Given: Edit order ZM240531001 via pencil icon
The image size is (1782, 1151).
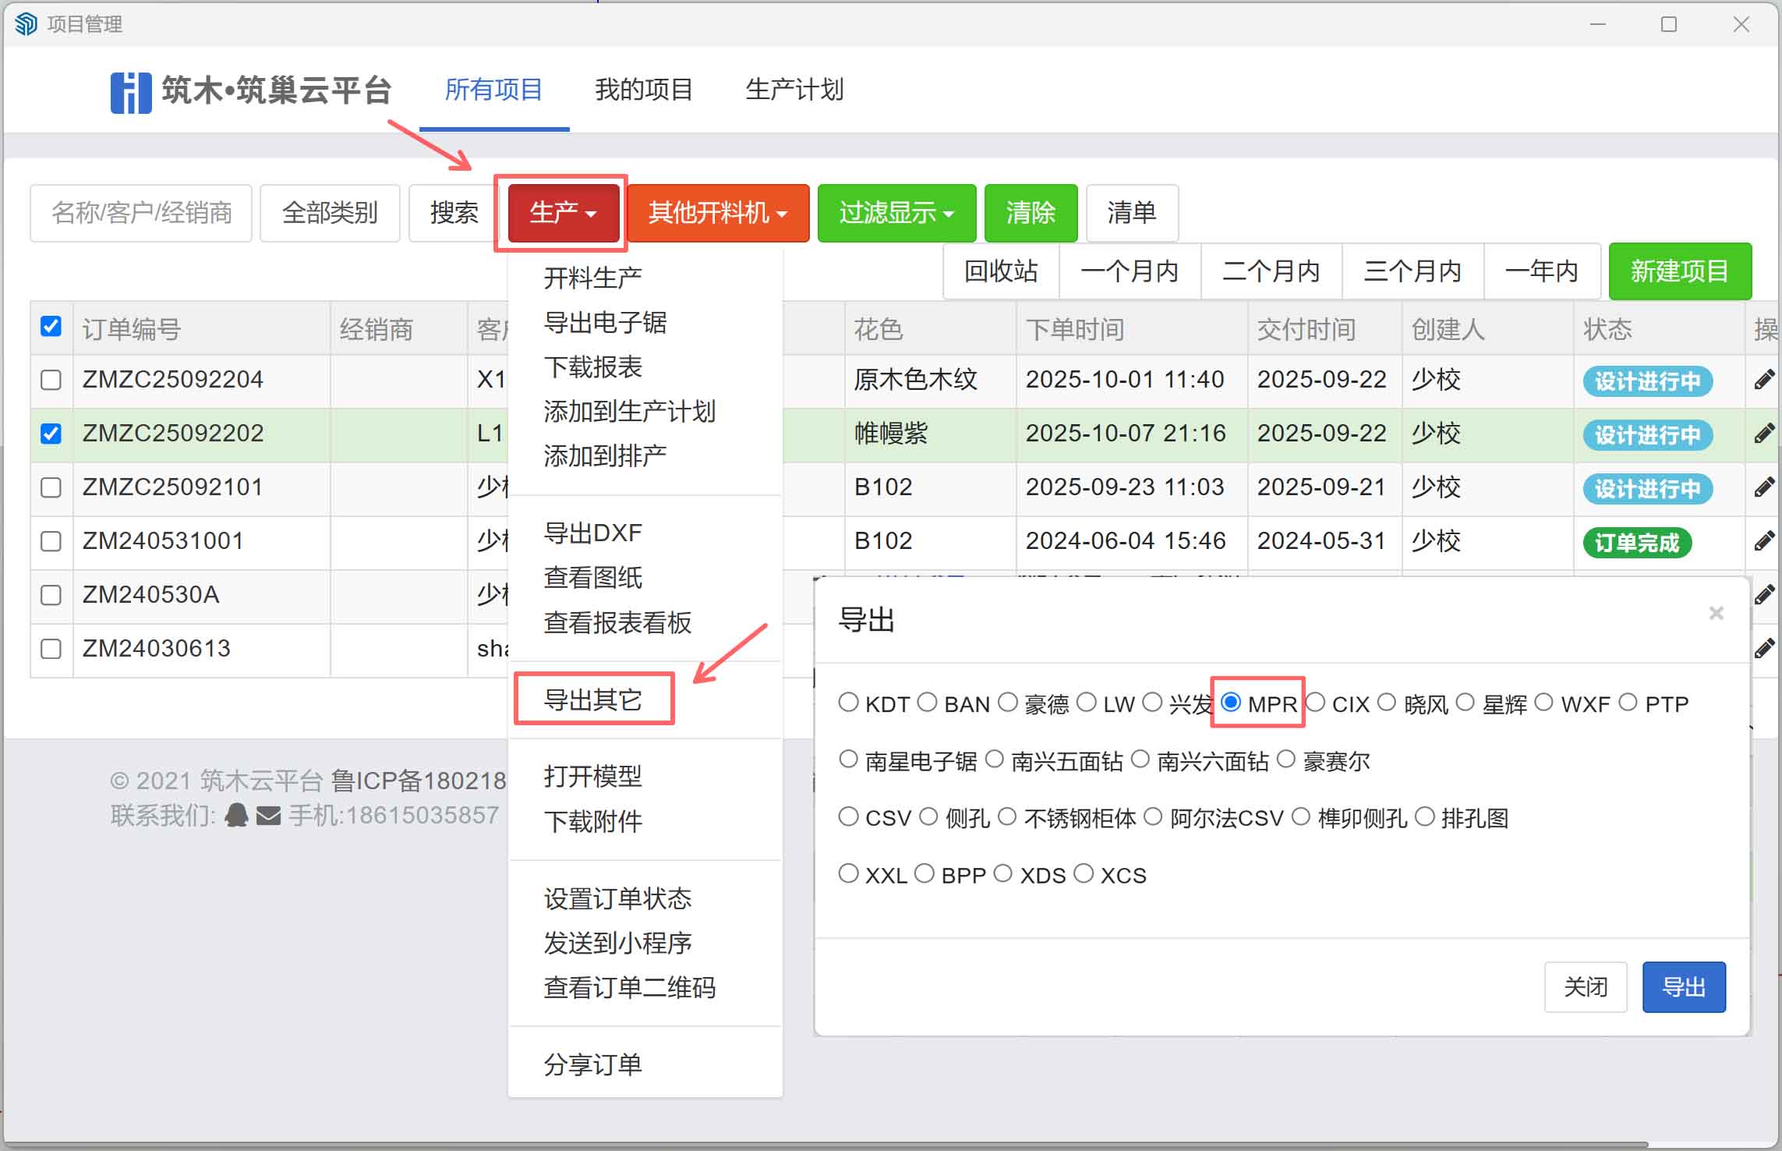Looking at the screenshot, I should [x=1766, y=541].
